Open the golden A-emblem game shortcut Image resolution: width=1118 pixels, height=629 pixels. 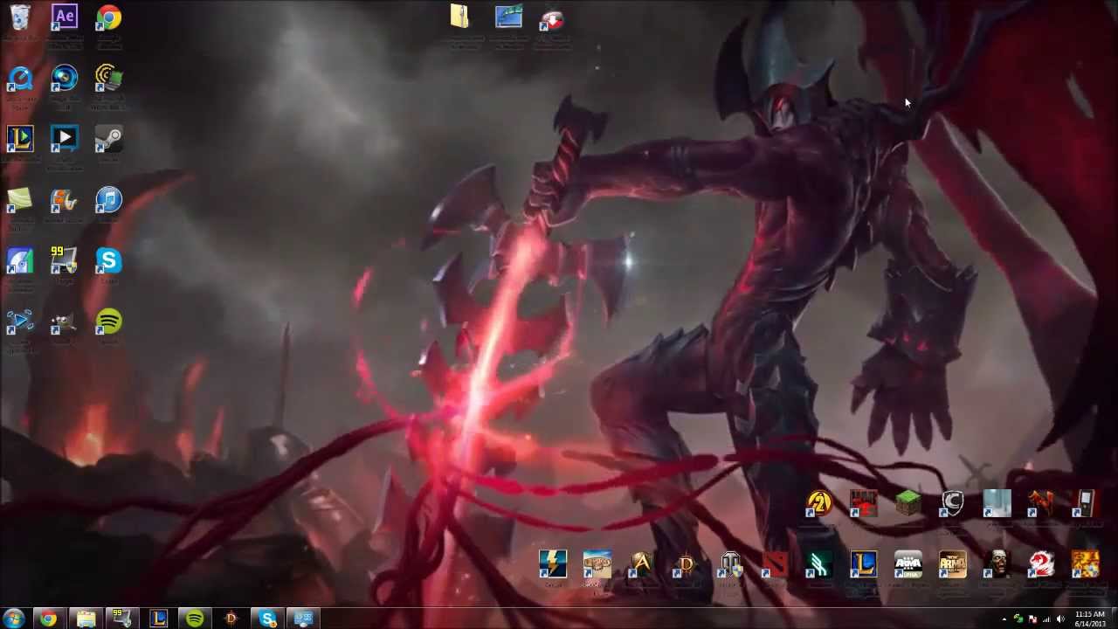[642, 565]
